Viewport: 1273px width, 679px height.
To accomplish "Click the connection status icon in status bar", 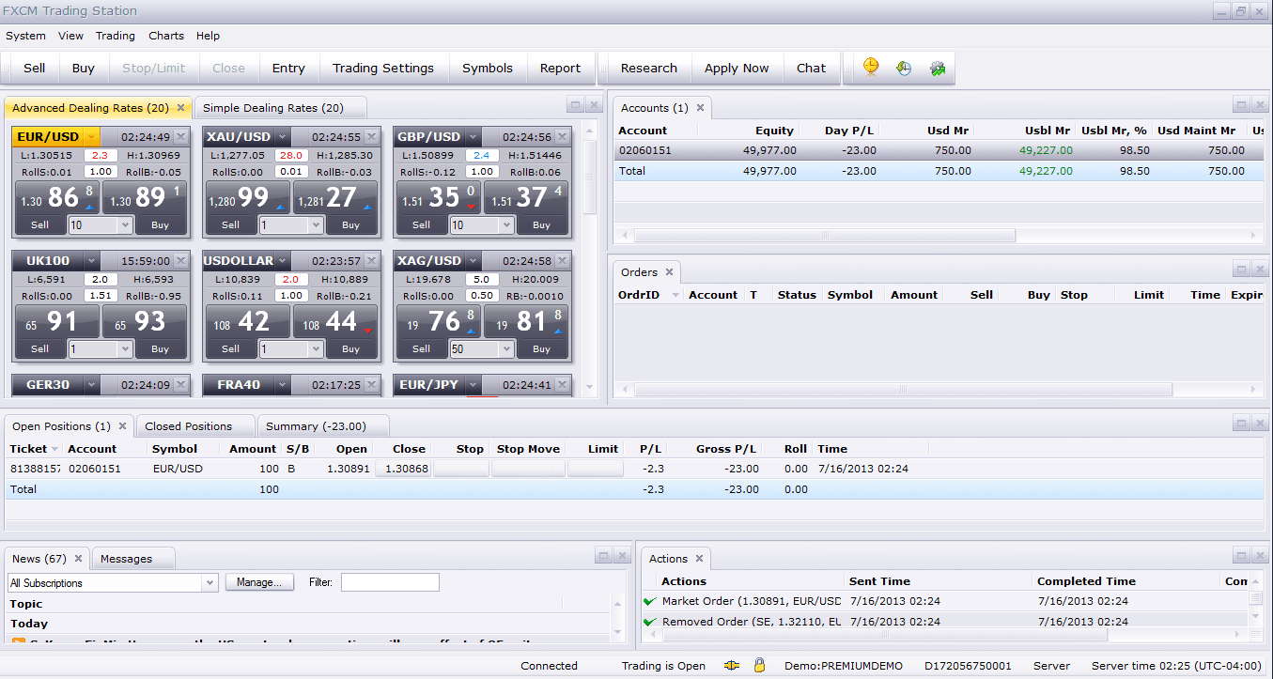I will 732,665.
